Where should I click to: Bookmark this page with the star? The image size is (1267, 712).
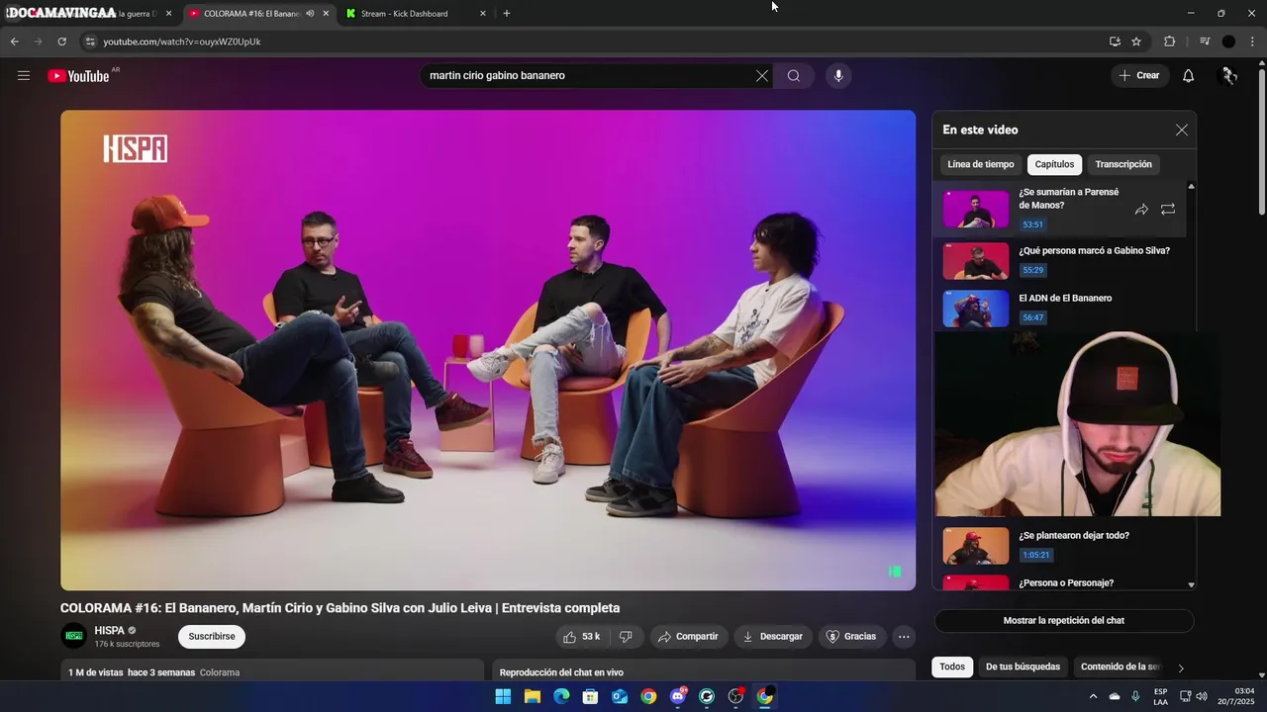[x=1136, y=42]
